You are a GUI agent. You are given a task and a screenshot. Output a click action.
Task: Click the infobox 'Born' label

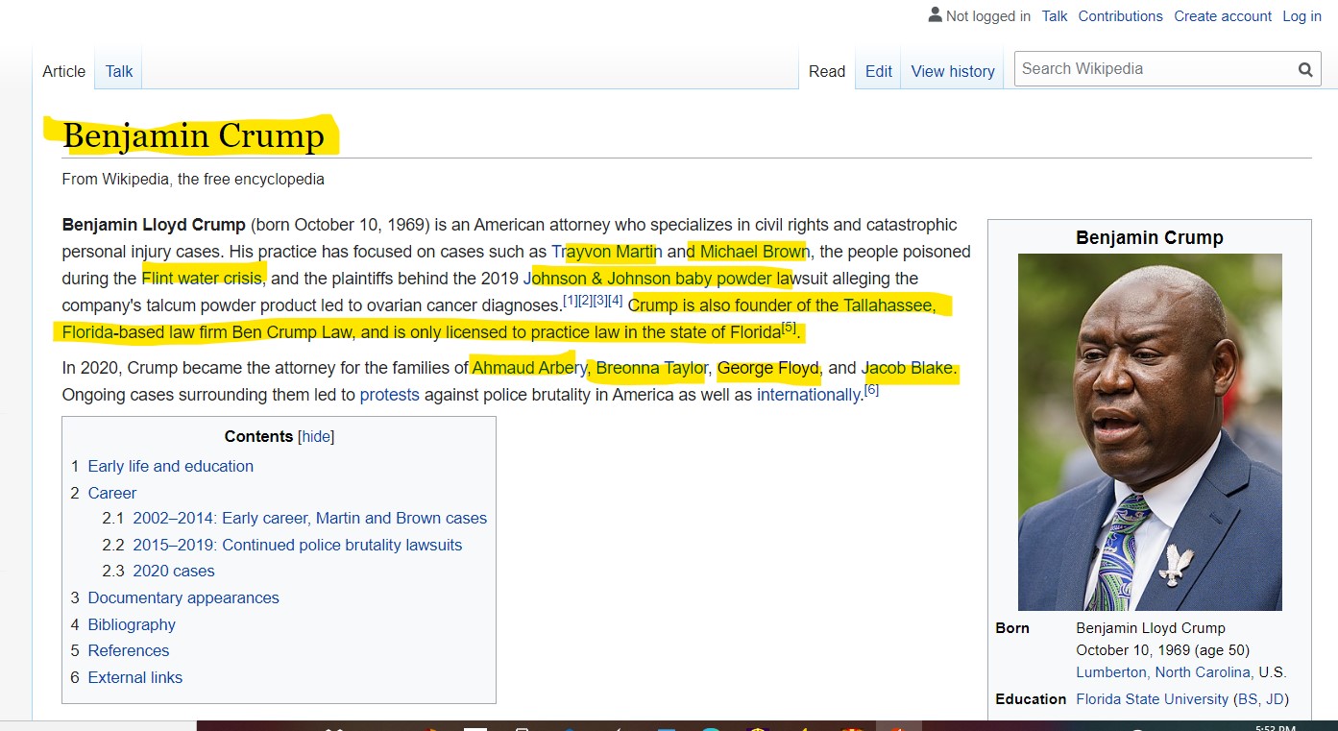tap(1012, 627)
